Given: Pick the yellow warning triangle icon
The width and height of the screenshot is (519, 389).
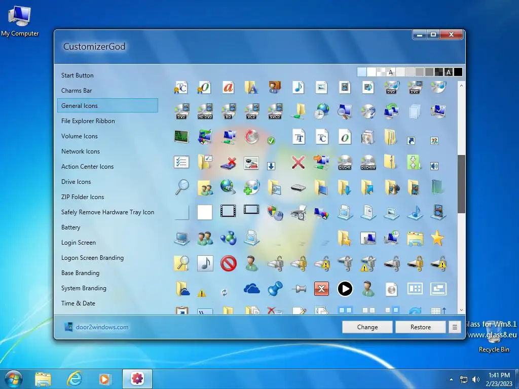Looking at the screenshot, I should 201,293.
